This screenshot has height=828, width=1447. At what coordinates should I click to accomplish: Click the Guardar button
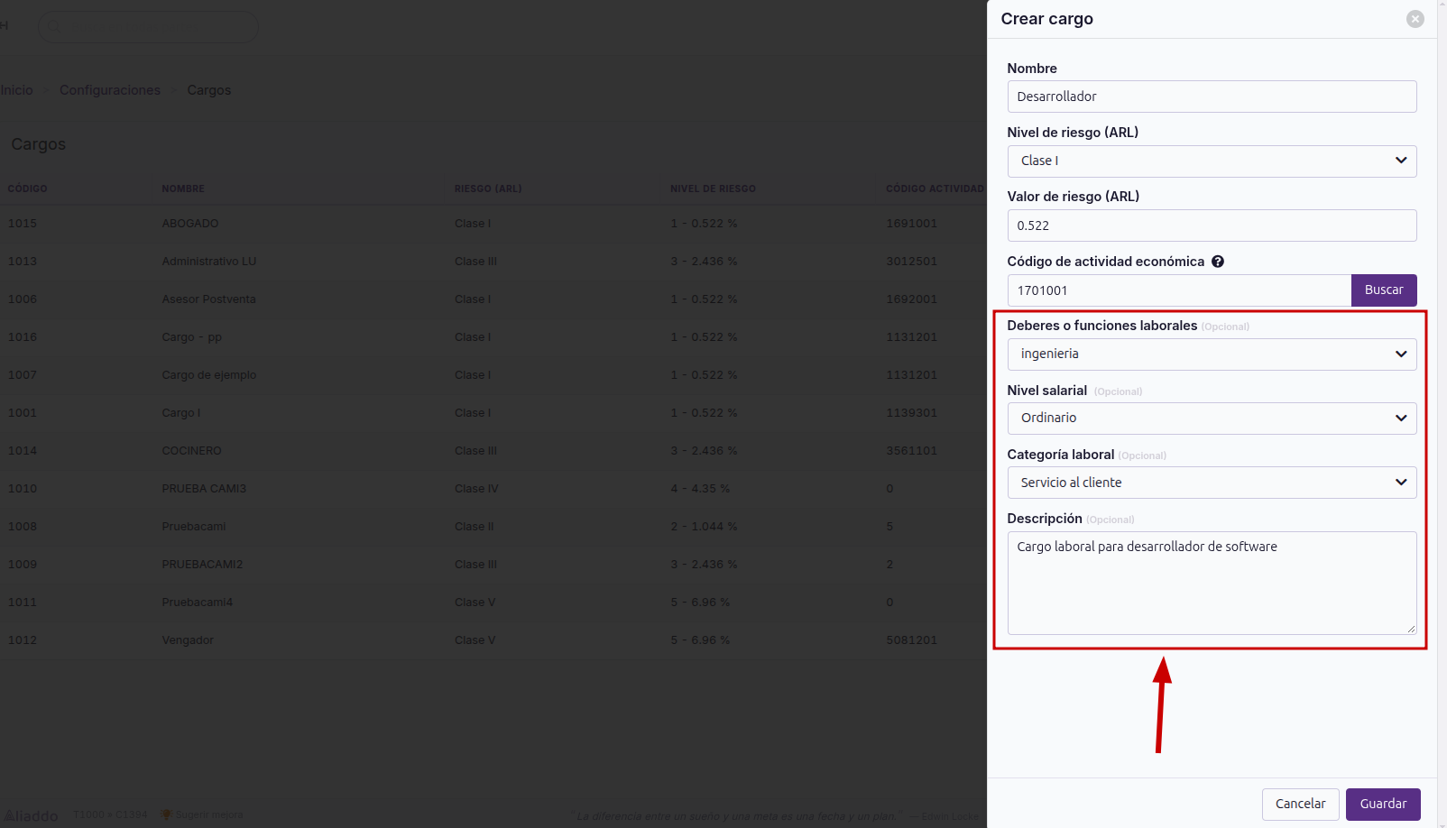point(1383,804)
